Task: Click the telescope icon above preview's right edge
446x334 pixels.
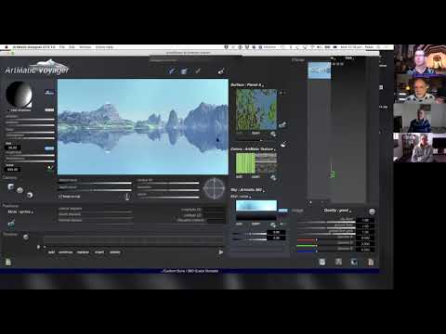Action: [221, 71]
